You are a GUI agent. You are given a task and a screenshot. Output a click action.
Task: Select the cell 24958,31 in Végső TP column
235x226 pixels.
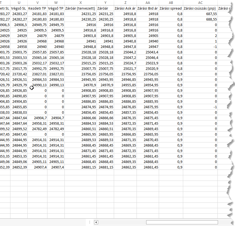pos(56,123)
